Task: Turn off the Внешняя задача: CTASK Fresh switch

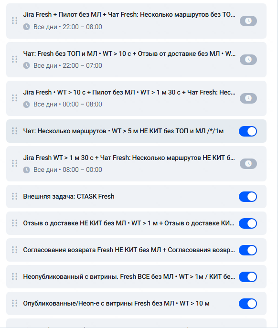Action: (x=248, y=197)
